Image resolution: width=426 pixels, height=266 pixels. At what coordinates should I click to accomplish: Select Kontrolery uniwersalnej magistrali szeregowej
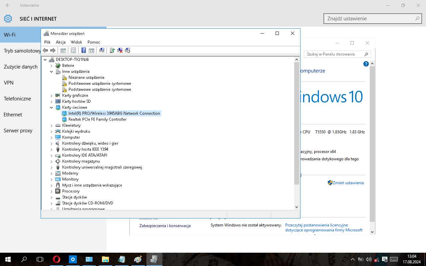click(x=102, y=167)
